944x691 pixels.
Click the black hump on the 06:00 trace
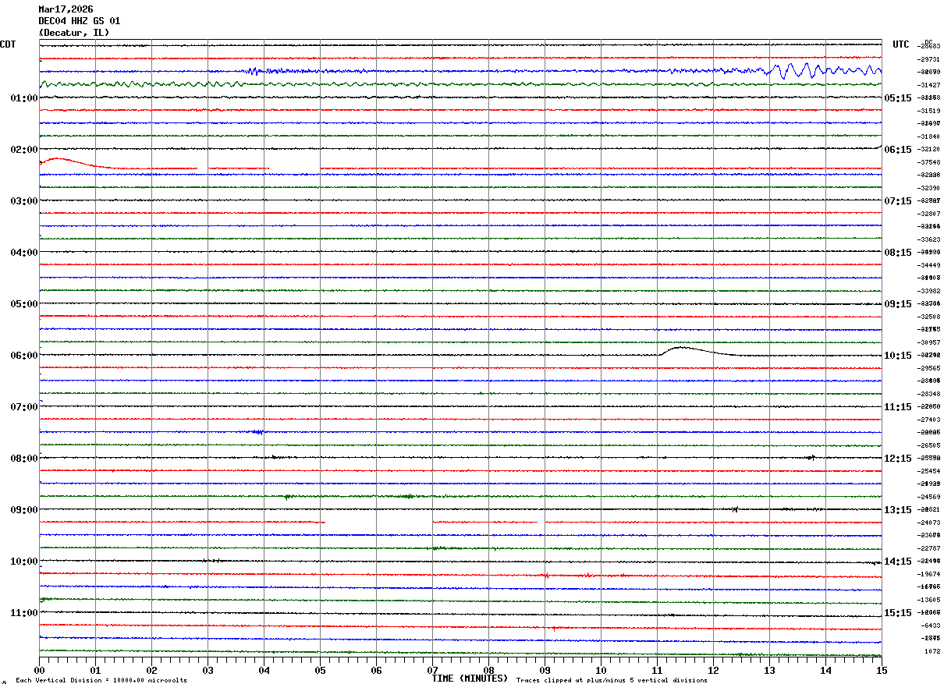698,351
